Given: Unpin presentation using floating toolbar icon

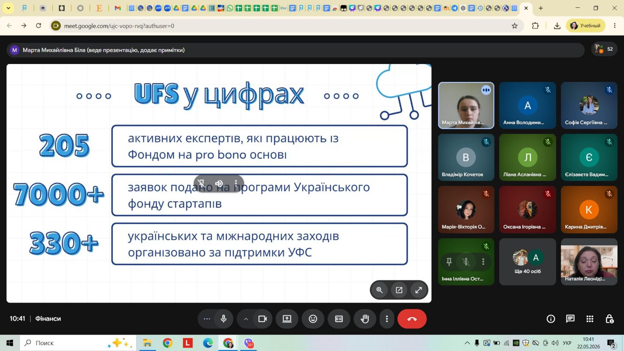Looking at the screenshot, I should click(x=202, y=183).
